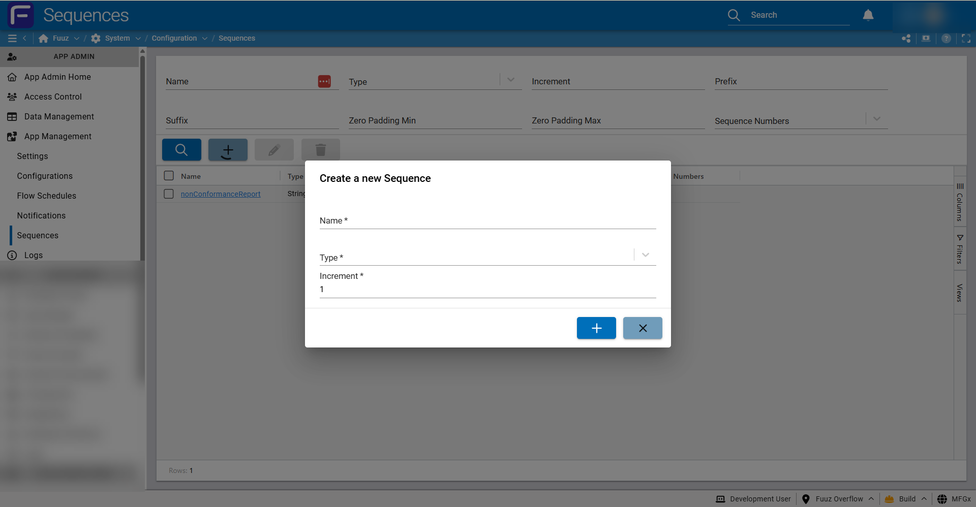
Task: Open Logs in sidebar
Action: point(70,255)
